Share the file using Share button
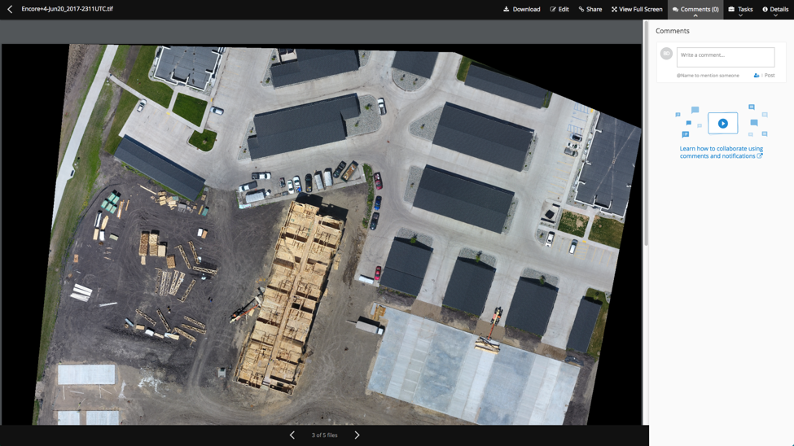Viewport: 794px width, 446px height. [x=590, y=9]
